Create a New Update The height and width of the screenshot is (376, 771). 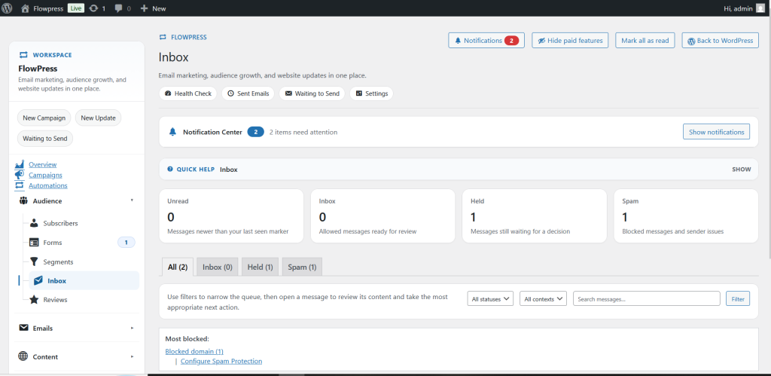pos(99,118)
